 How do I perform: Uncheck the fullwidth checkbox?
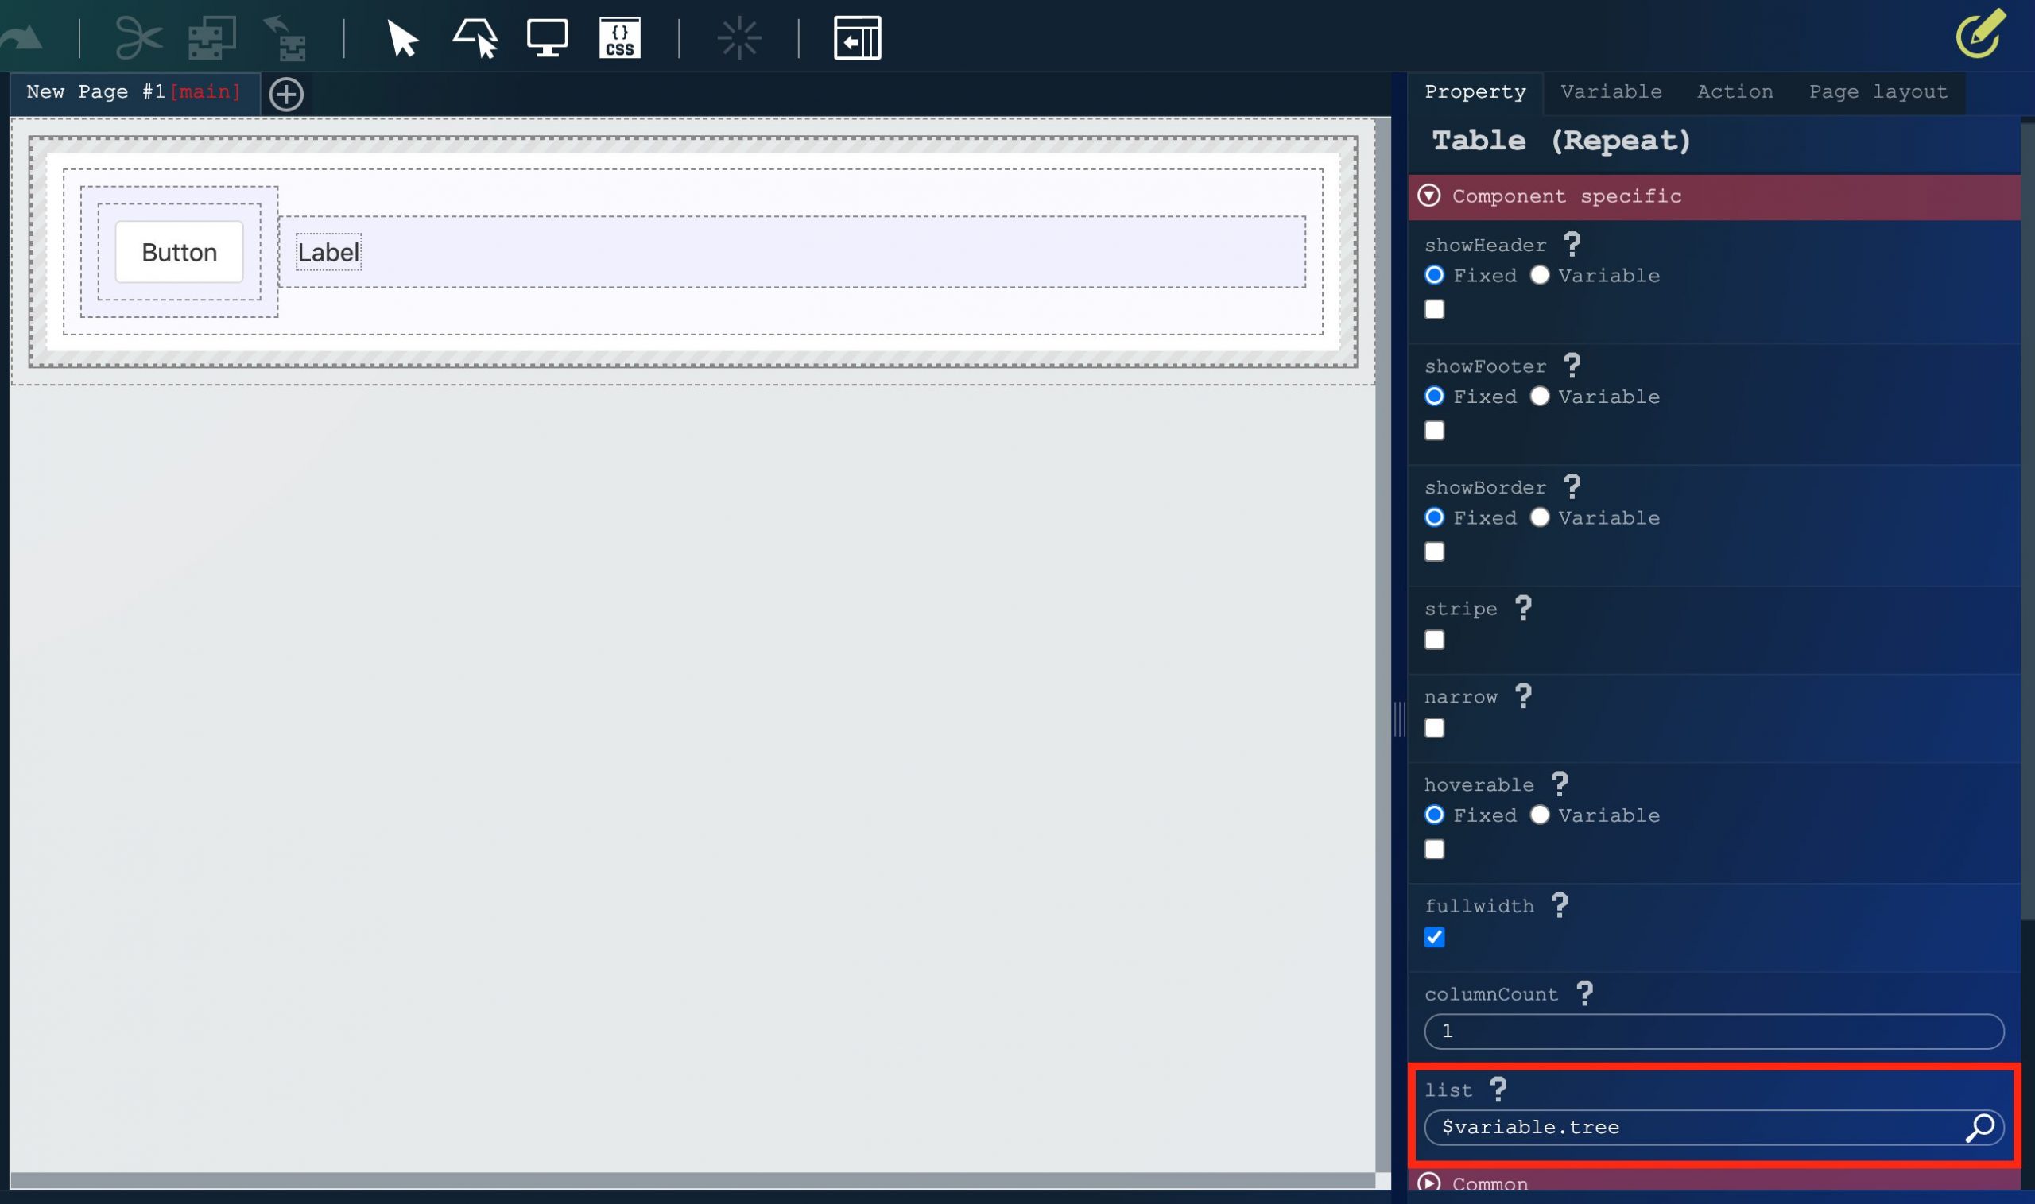tap(1434, 937)
